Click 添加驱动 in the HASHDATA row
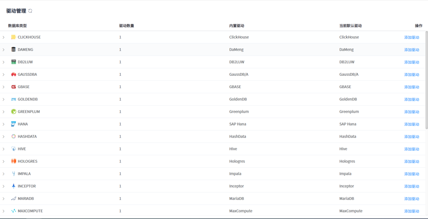The width and height of the screenshot is (428, 219). tap(411, 137)
